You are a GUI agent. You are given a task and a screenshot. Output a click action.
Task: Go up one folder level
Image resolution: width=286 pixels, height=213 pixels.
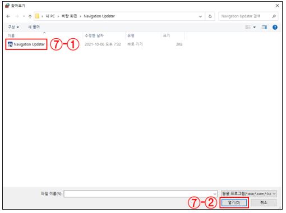[x=30, y=16]
